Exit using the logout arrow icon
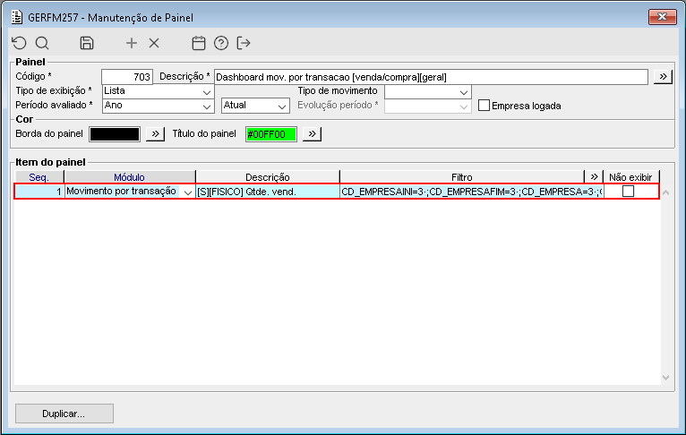Screen dimensions: 686x435 tap(244, 43)
